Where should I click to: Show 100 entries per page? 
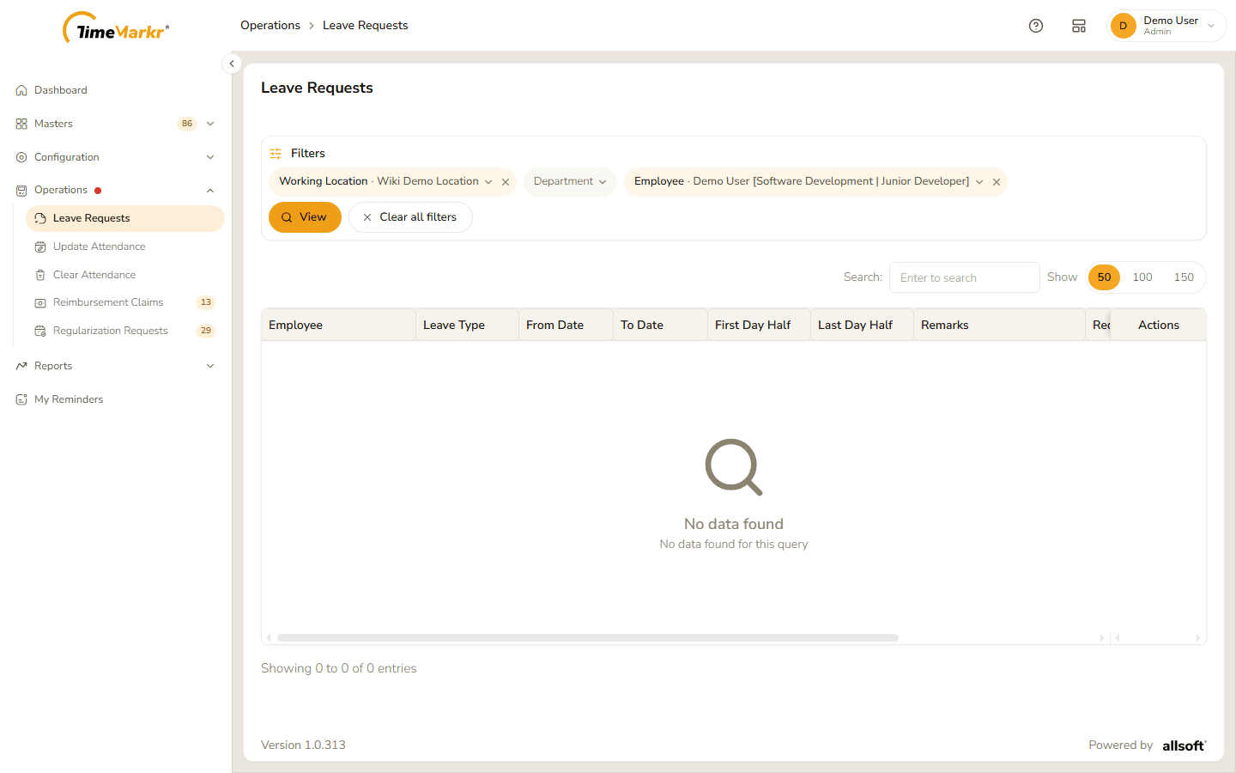pos(1142,277)
